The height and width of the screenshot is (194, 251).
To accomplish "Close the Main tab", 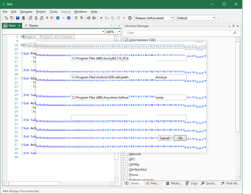I will coord(19,26).
